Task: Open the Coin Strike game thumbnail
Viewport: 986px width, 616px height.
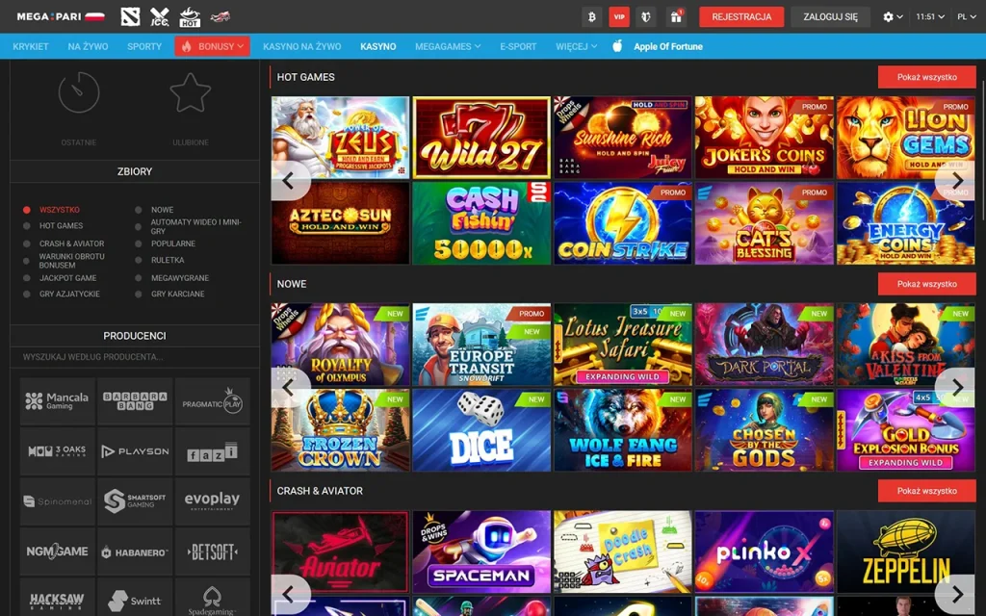Action: pyautogui.click(x=623, y=223)
